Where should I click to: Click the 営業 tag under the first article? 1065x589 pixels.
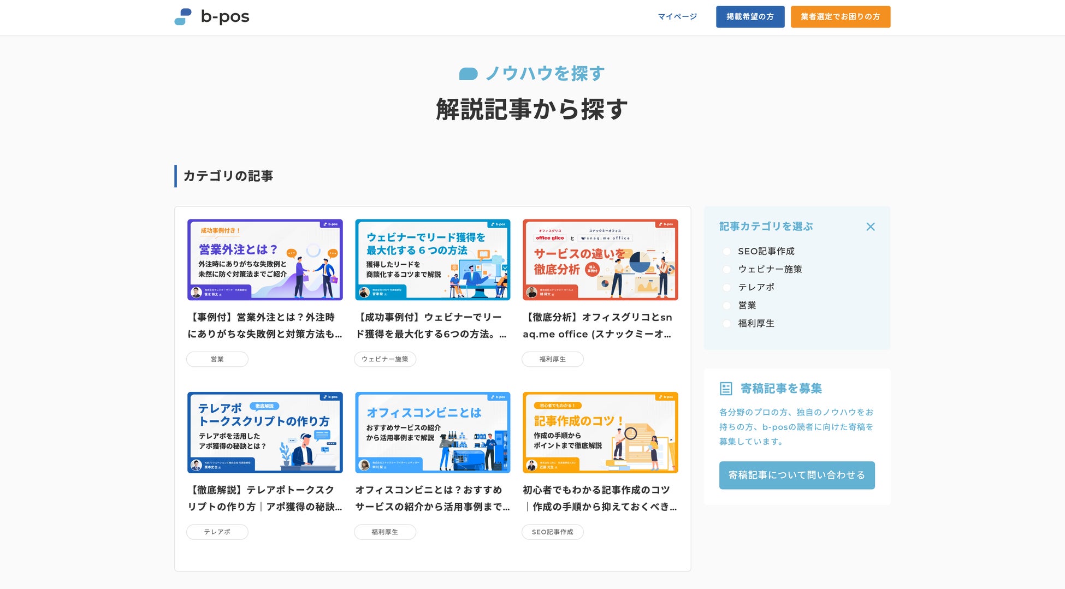(217, 359)
